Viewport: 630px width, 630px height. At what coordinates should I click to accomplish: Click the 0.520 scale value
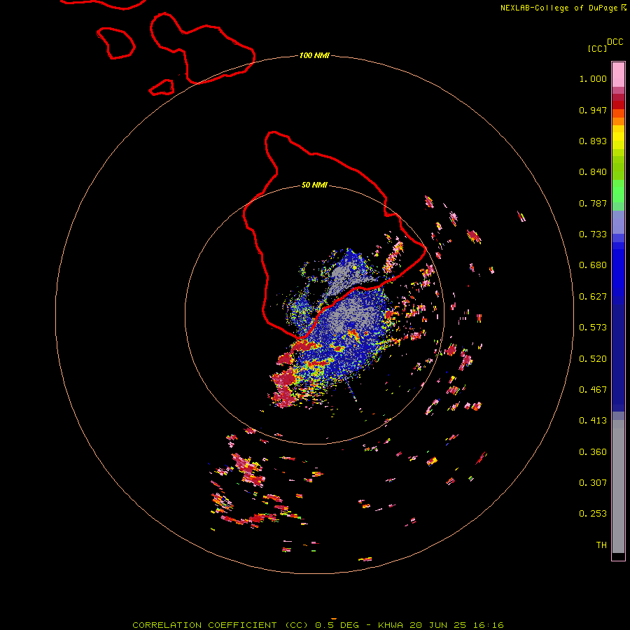(x=593, y=359)
